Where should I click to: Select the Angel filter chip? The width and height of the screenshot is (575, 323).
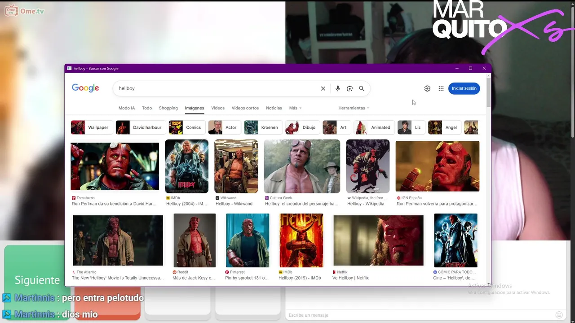(x=445, y=127)
